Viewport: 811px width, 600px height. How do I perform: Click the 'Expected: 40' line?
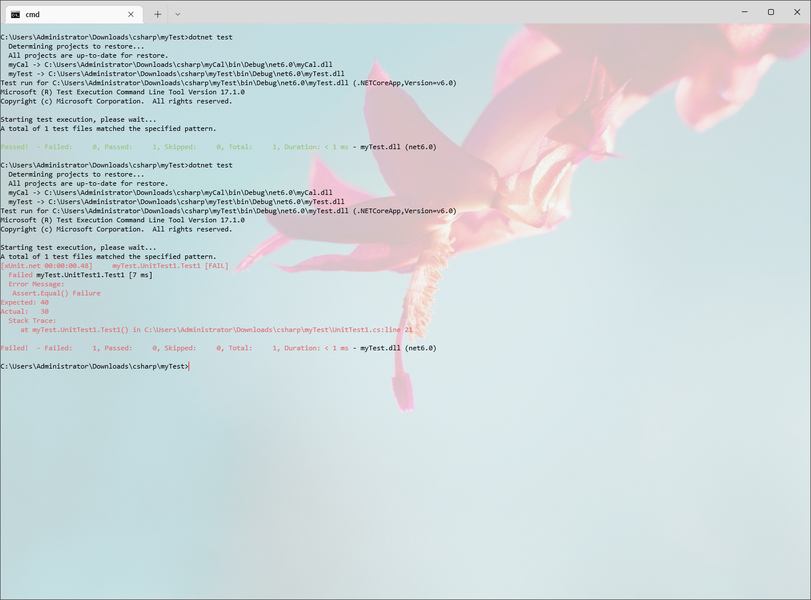click(25, 302)
